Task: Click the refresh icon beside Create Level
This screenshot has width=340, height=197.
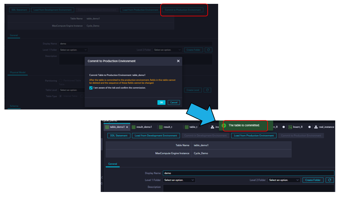Action: pos(207,90)
